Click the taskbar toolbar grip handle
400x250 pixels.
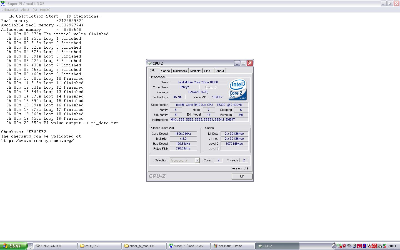[31, 246]
